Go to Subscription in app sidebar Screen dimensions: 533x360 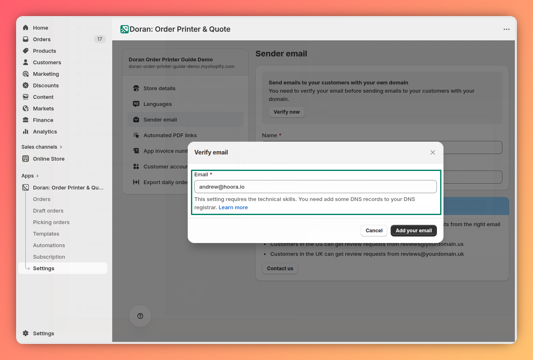tap(49, 257)
